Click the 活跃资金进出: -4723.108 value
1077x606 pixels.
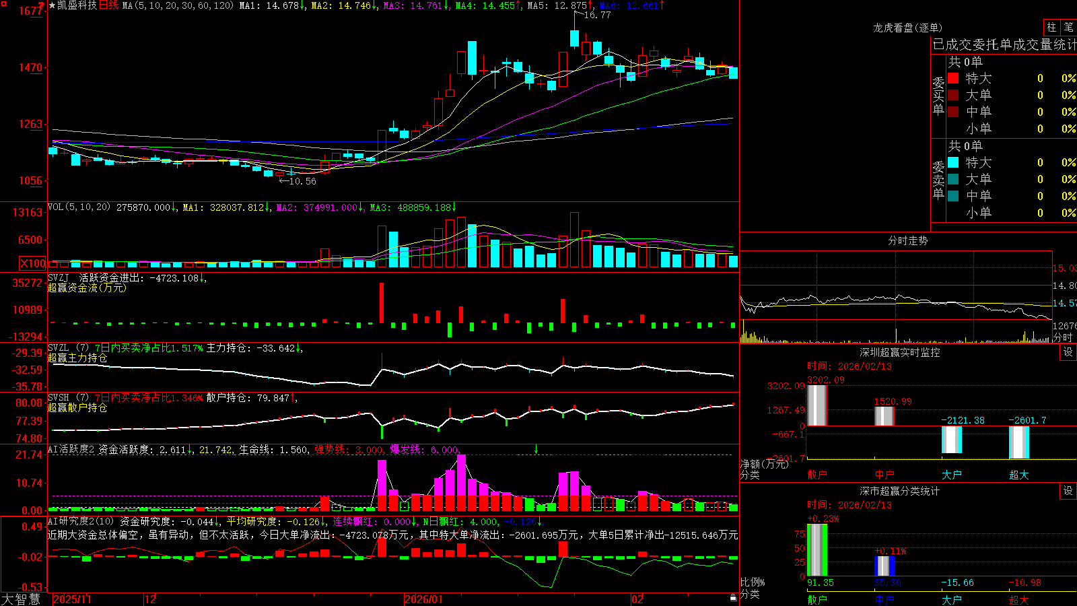[x=142, y=277]
